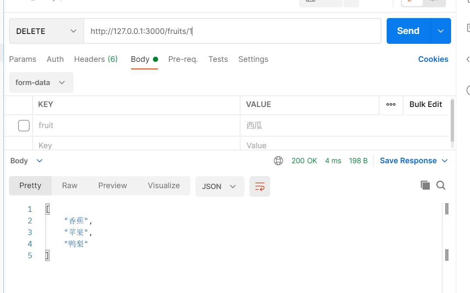Click the search response icon

pyautogui.click(x=441, y=185)
